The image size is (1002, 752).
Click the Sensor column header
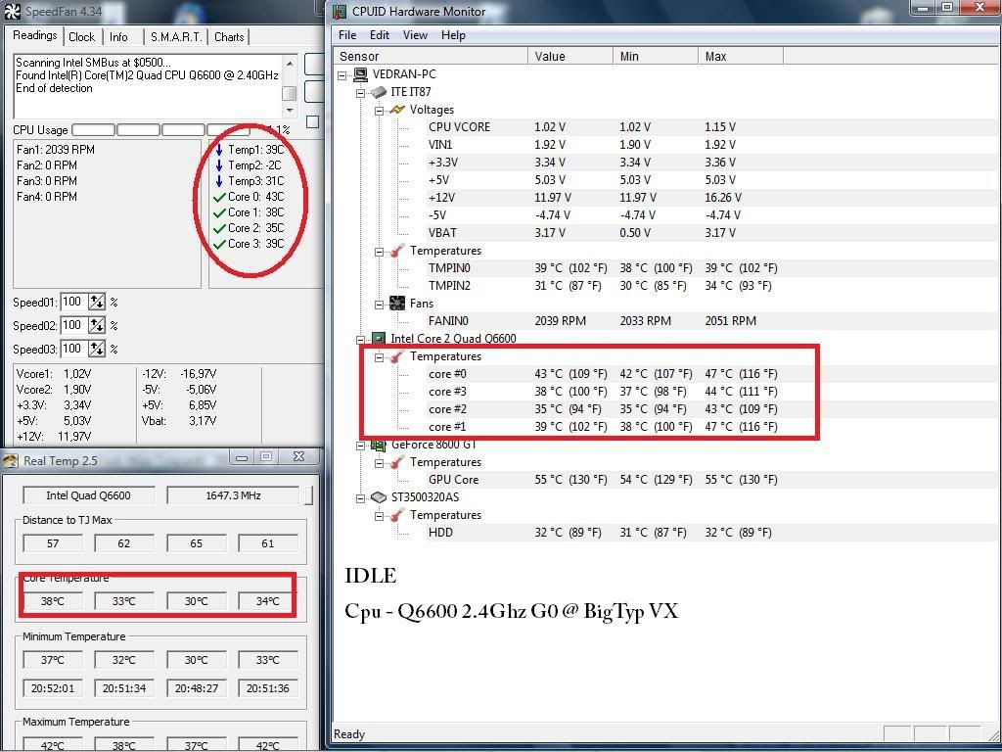coord(432,56)
